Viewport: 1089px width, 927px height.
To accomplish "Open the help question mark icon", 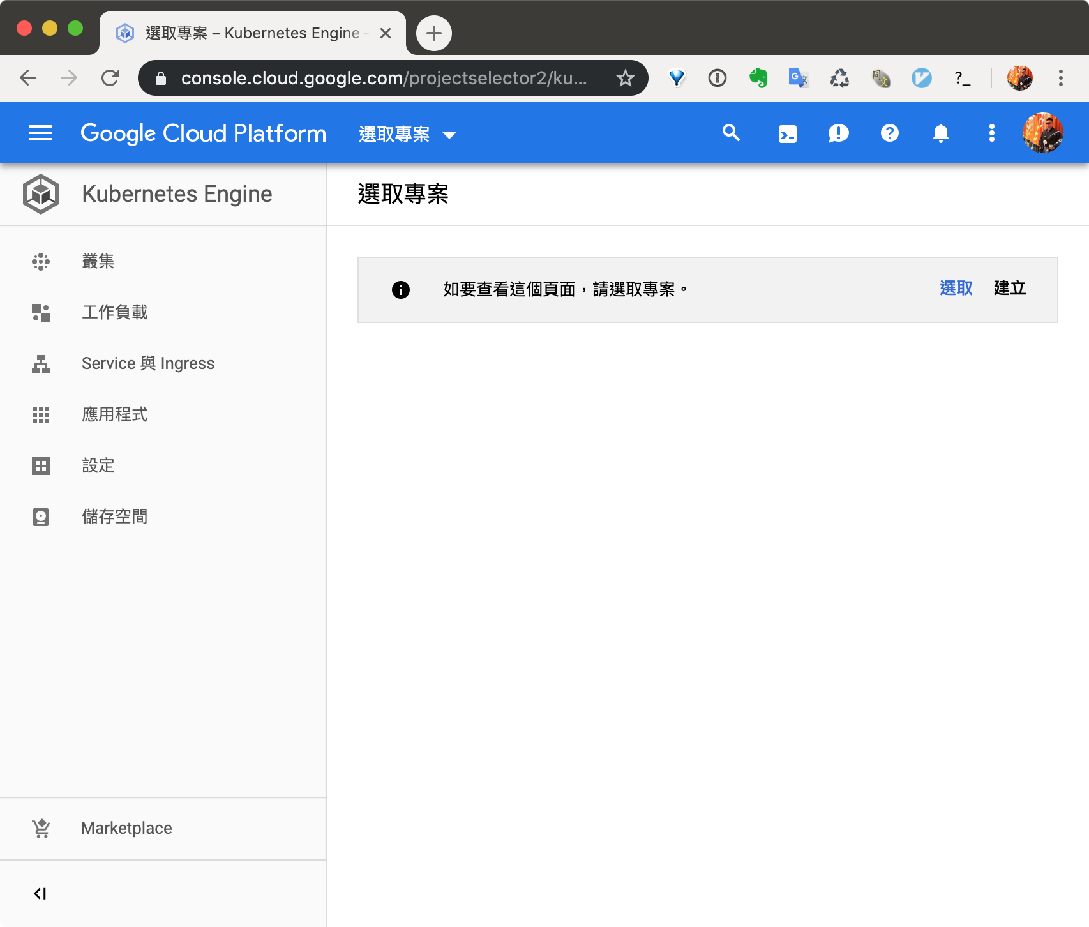I will click(889, 133).
